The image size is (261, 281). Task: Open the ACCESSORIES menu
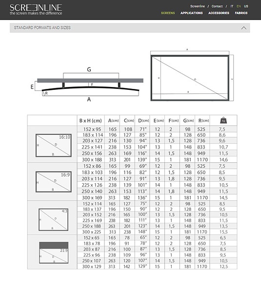pos(219,13)
